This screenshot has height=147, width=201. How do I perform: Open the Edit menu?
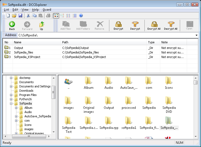pyautogui.click(x=15, y=10)
